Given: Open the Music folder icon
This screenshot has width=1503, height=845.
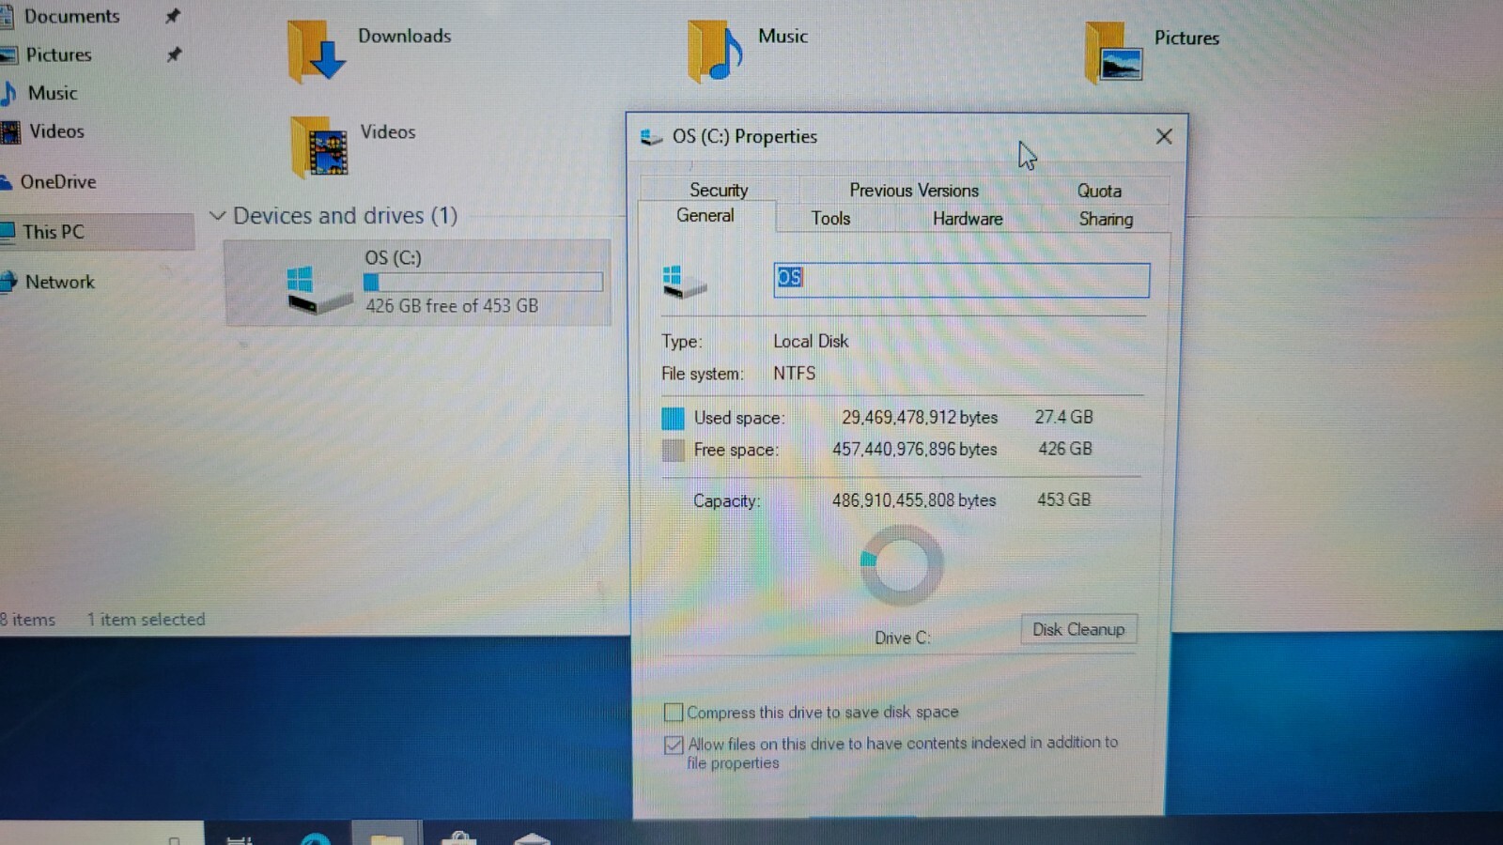Looking at the screenshot, I should click(x=715, y=52).
